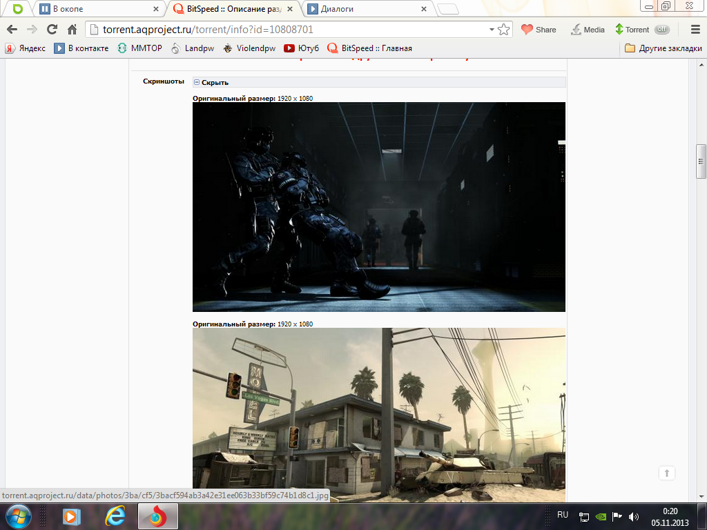This screenshot has width=707, height=530.
Task: Click the active browser taskbar icon
Action: (158, 516)
